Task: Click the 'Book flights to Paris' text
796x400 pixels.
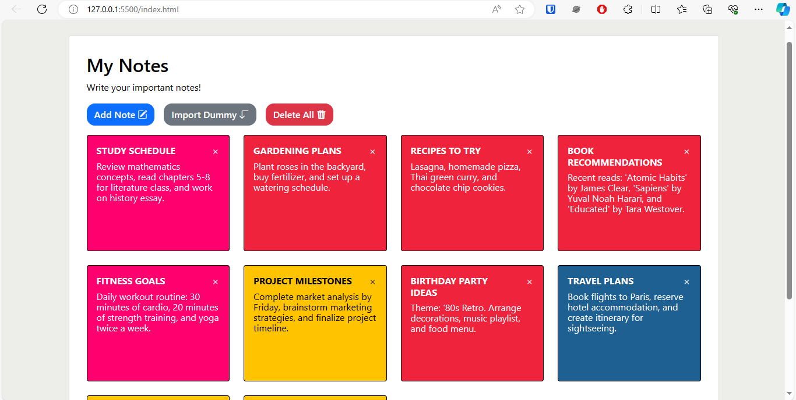Action: [x=626, y=312]
